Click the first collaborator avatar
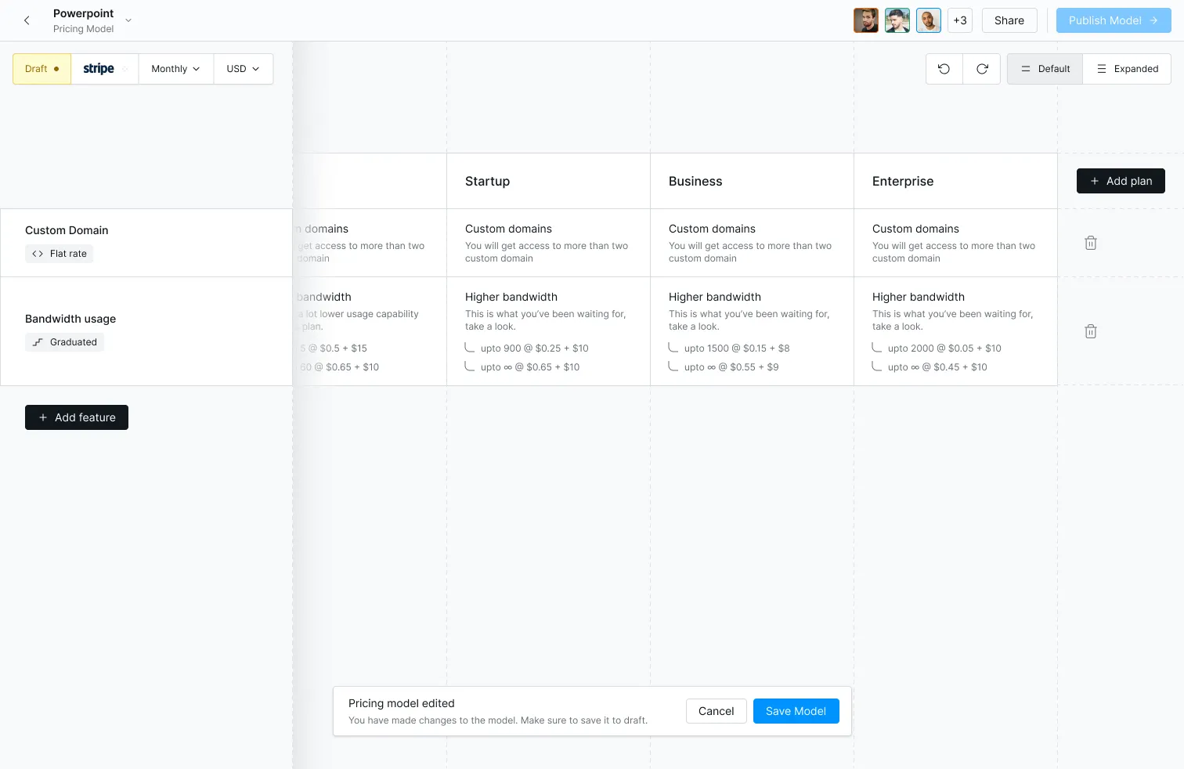1184x769 pixels. pos(865,20)
